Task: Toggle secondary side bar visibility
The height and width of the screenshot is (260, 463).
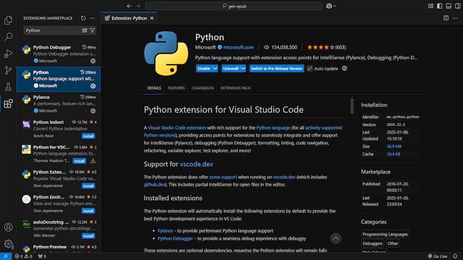Action: coord(457,6)
